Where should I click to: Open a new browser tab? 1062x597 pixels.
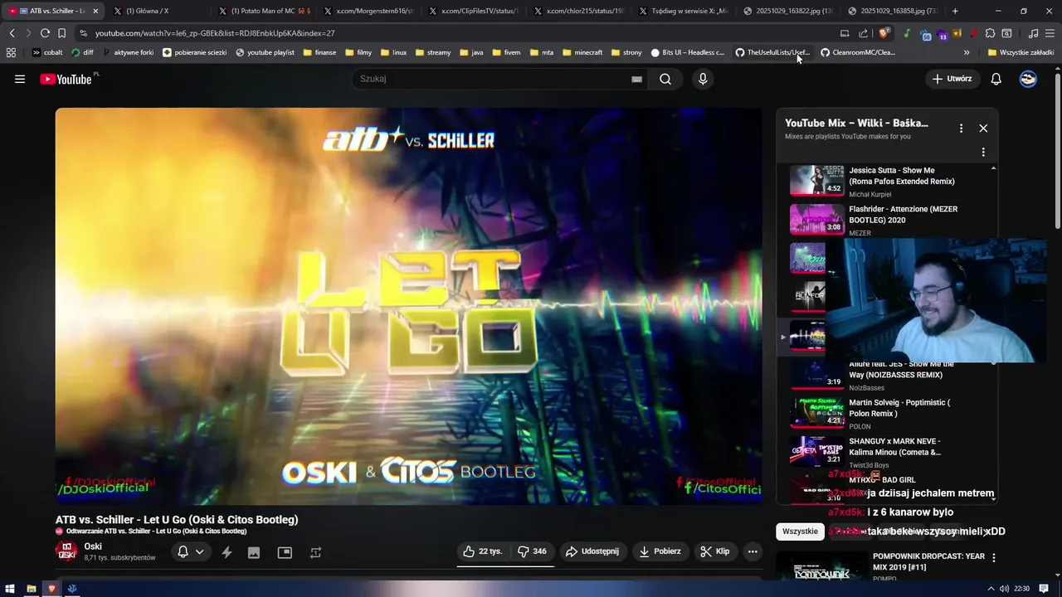coord(955,11)
